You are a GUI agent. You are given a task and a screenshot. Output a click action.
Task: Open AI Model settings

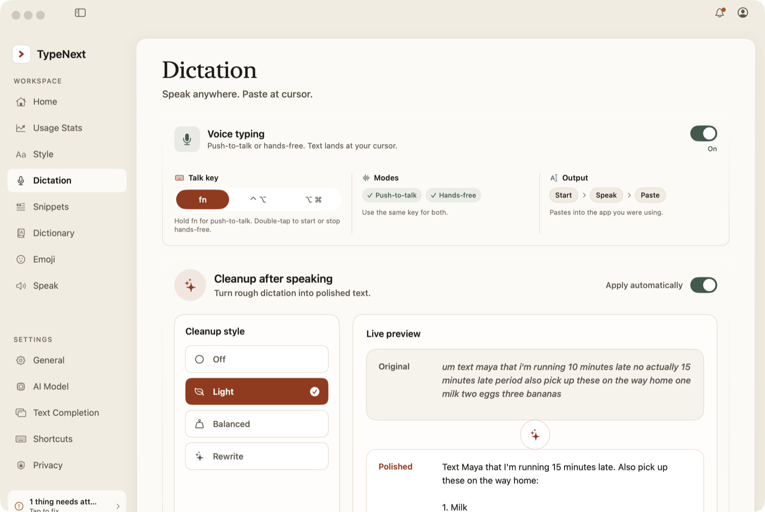click(x=67, y=387)
